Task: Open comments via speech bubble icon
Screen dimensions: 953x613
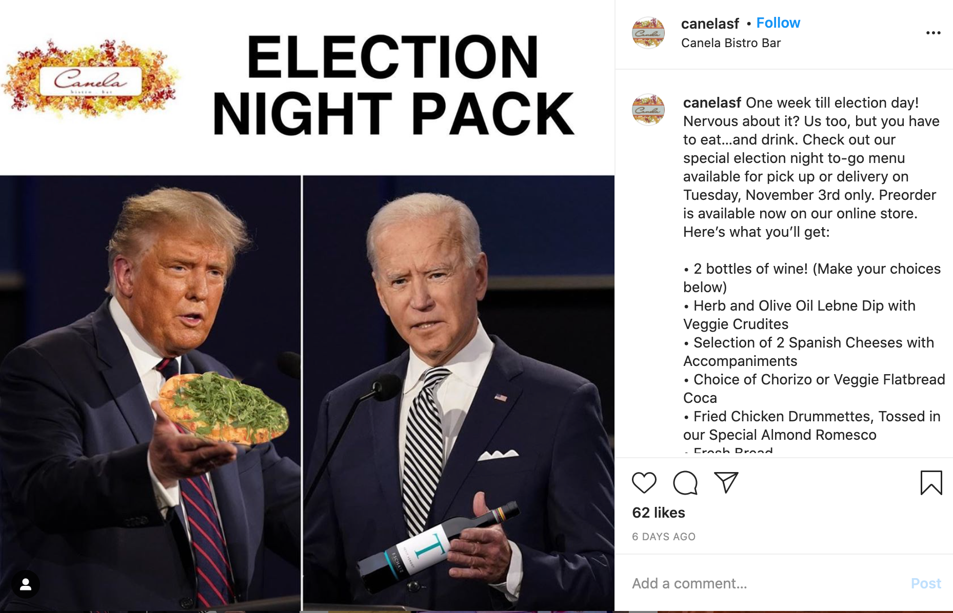Action: pos(685,483)
